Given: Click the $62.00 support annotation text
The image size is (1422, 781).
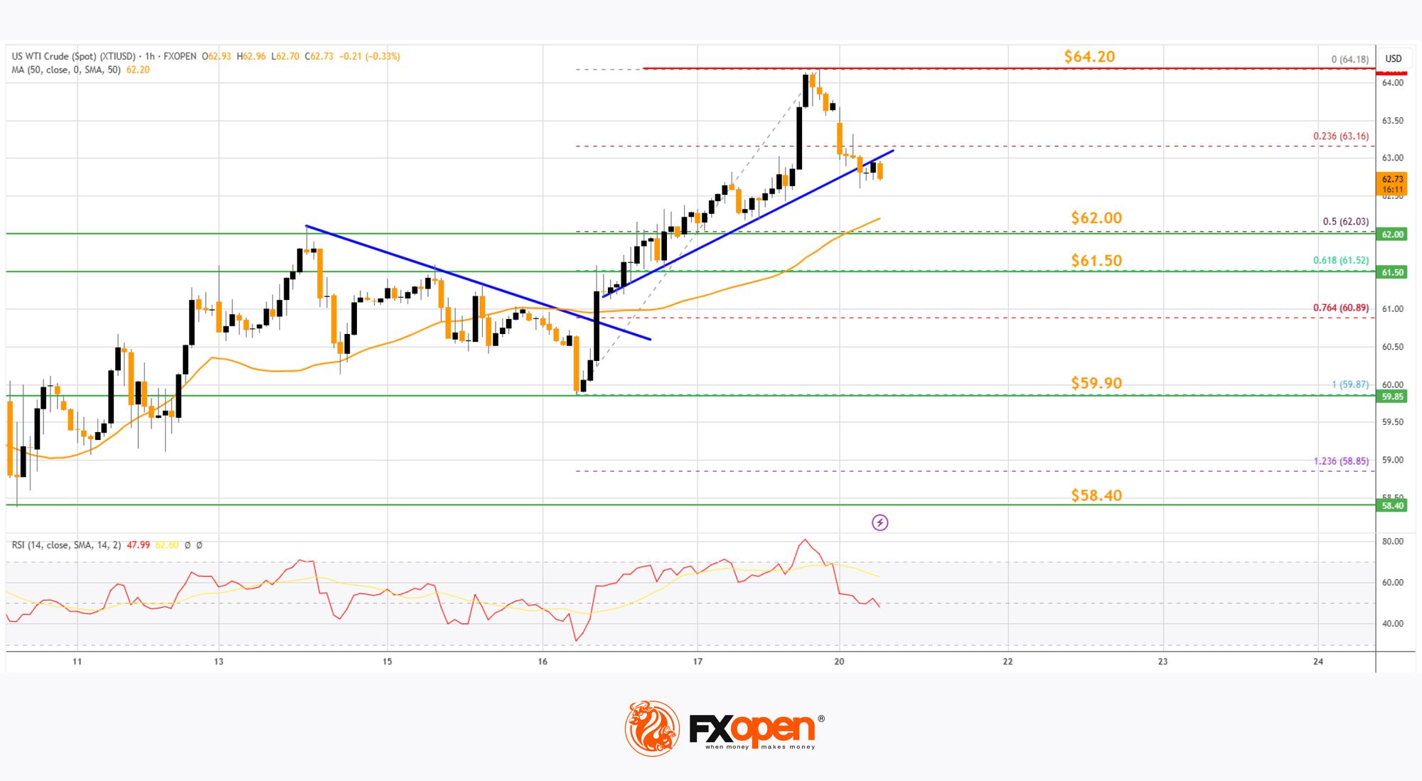Looking at the screenshot, I should (1096, 217).
